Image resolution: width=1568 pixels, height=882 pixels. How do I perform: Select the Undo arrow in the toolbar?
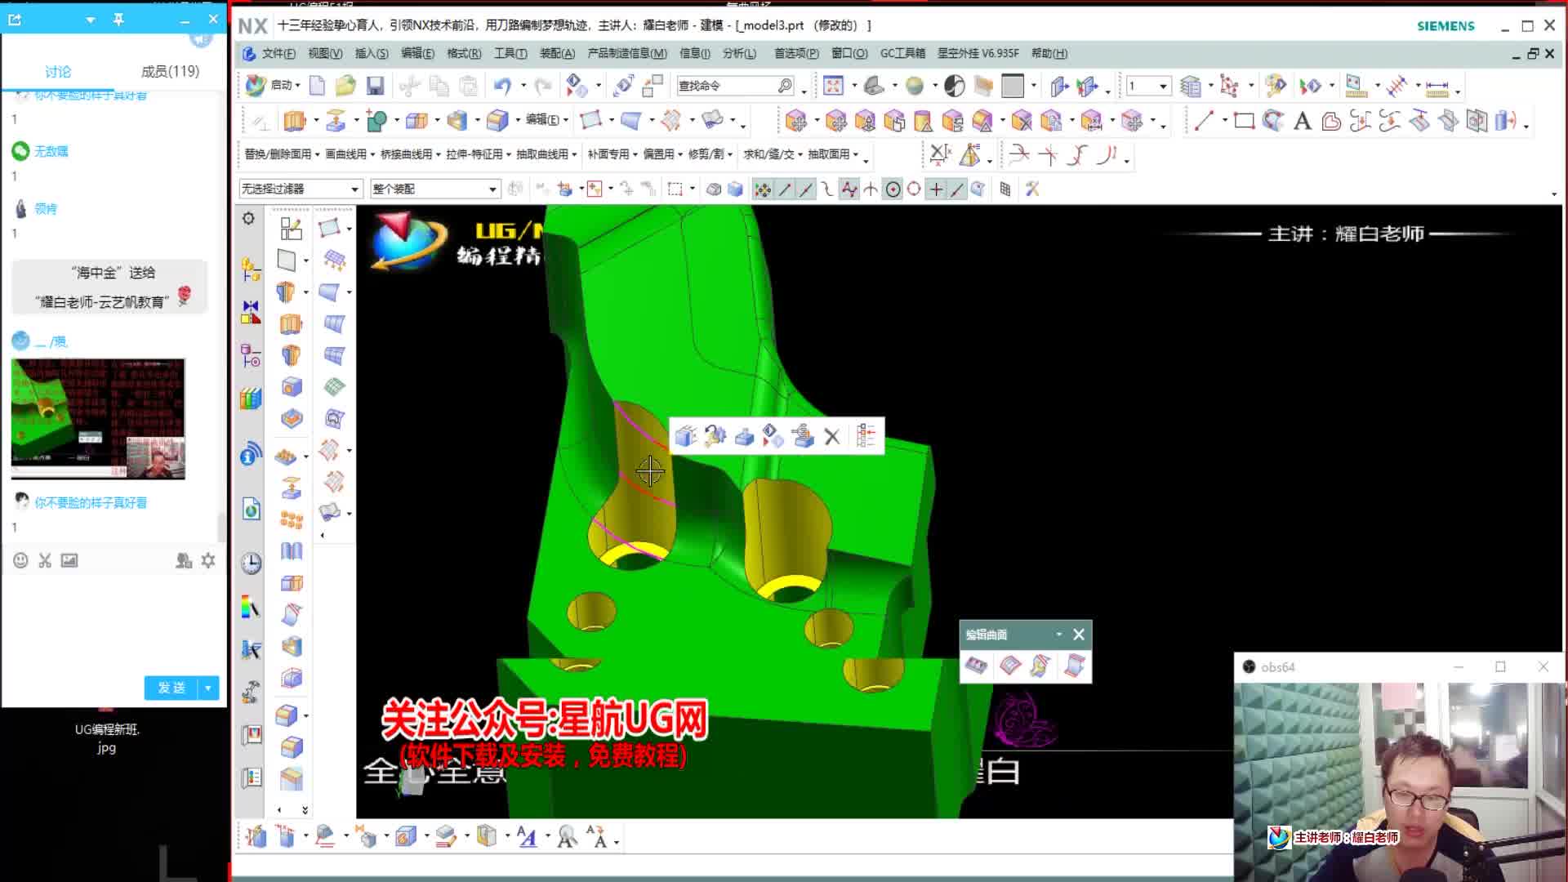pyautogui.click(x=501, y=85)
